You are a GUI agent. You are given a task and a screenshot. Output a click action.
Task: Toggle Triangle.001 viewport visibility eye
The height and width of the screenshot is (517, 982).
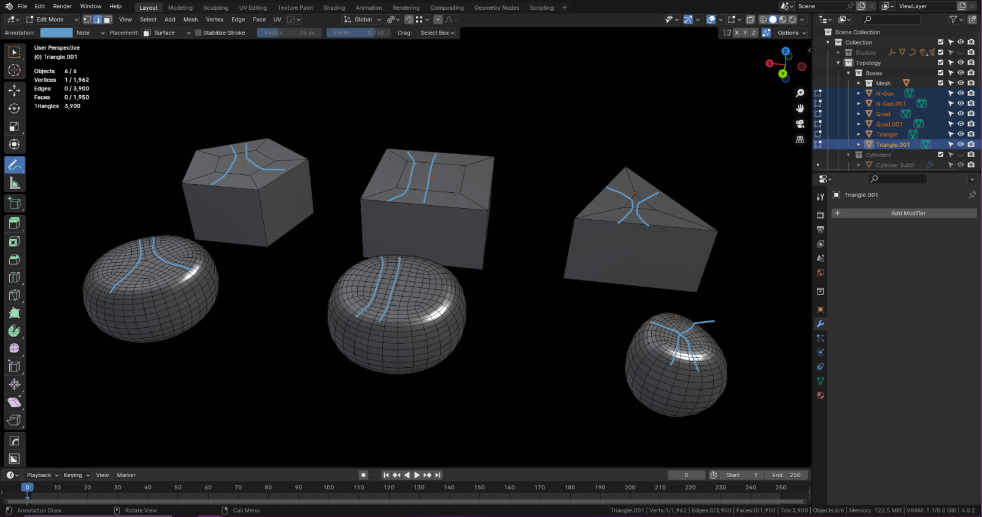click(x=961, y=144)
